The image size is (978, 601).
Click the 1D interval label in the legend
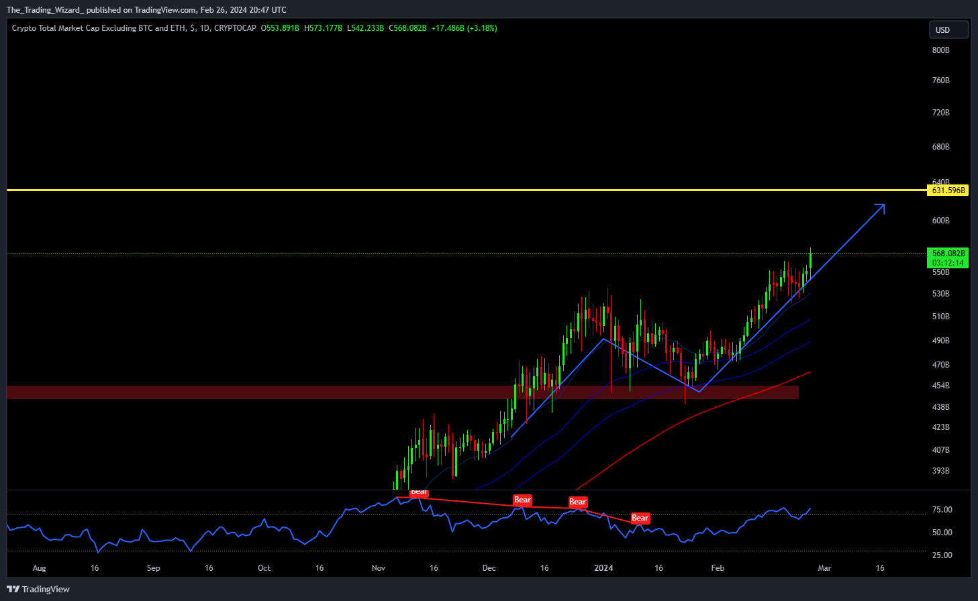click(205, 28)
